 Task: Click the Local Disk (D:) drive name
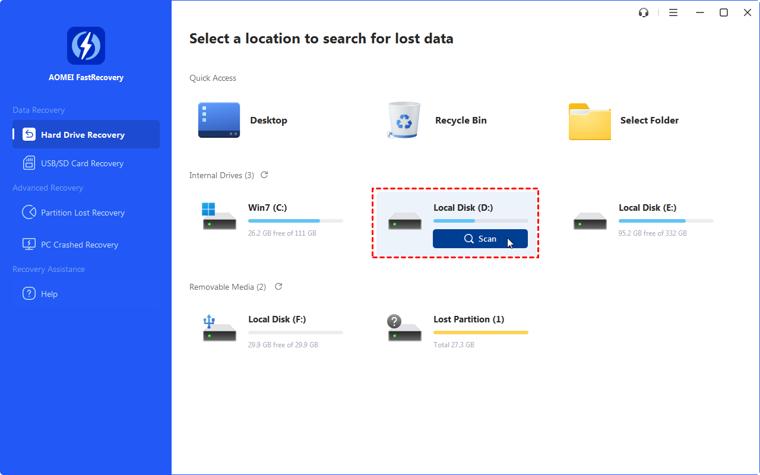464,207
